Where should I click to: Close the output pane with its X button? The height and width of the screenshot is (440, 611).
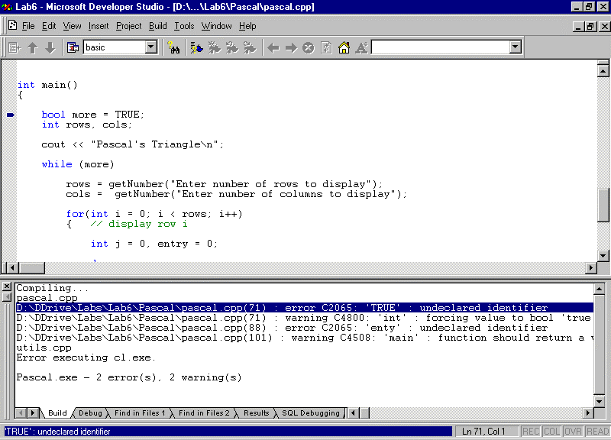(x=7, y=286)
